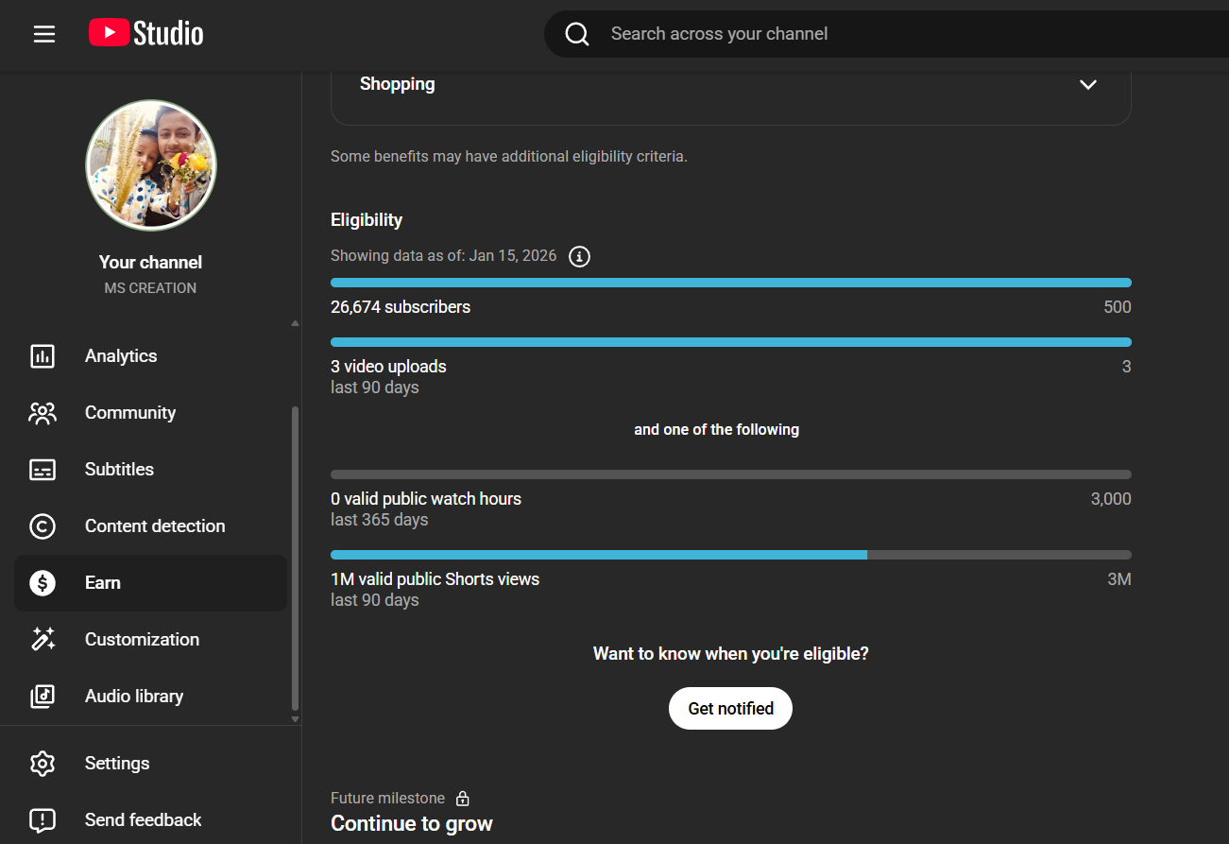Click the YouTube Studio logo
This screenshot has height=844, width=1229.
coord(146,34)
